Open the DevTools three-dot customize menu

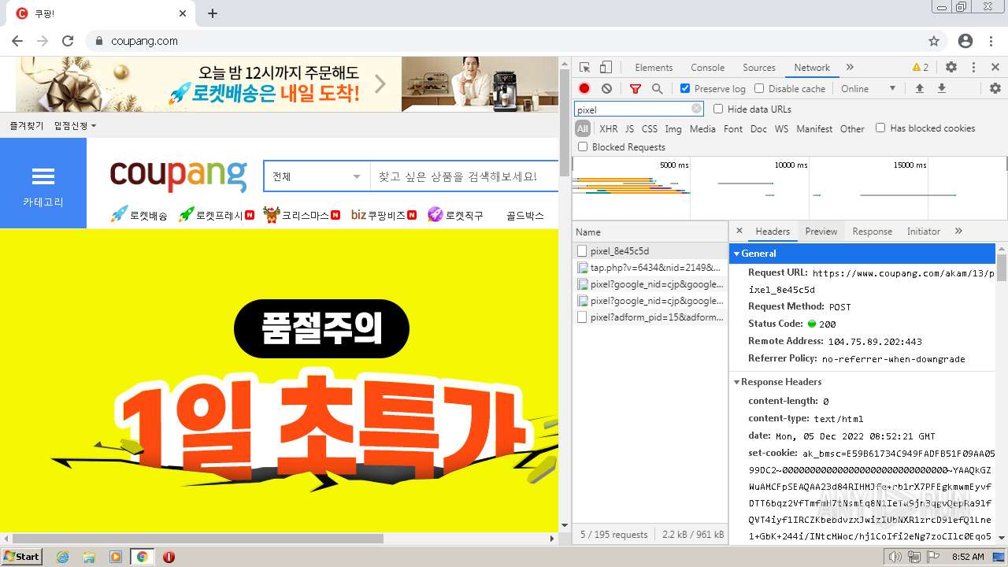coord(973,68)
